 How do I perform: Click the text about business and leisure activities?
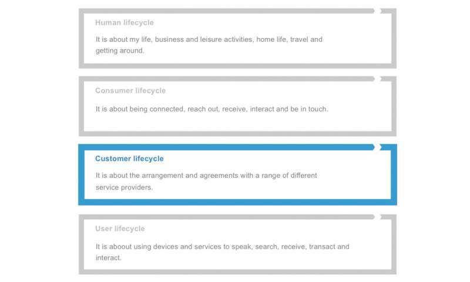tap(209, 45)
